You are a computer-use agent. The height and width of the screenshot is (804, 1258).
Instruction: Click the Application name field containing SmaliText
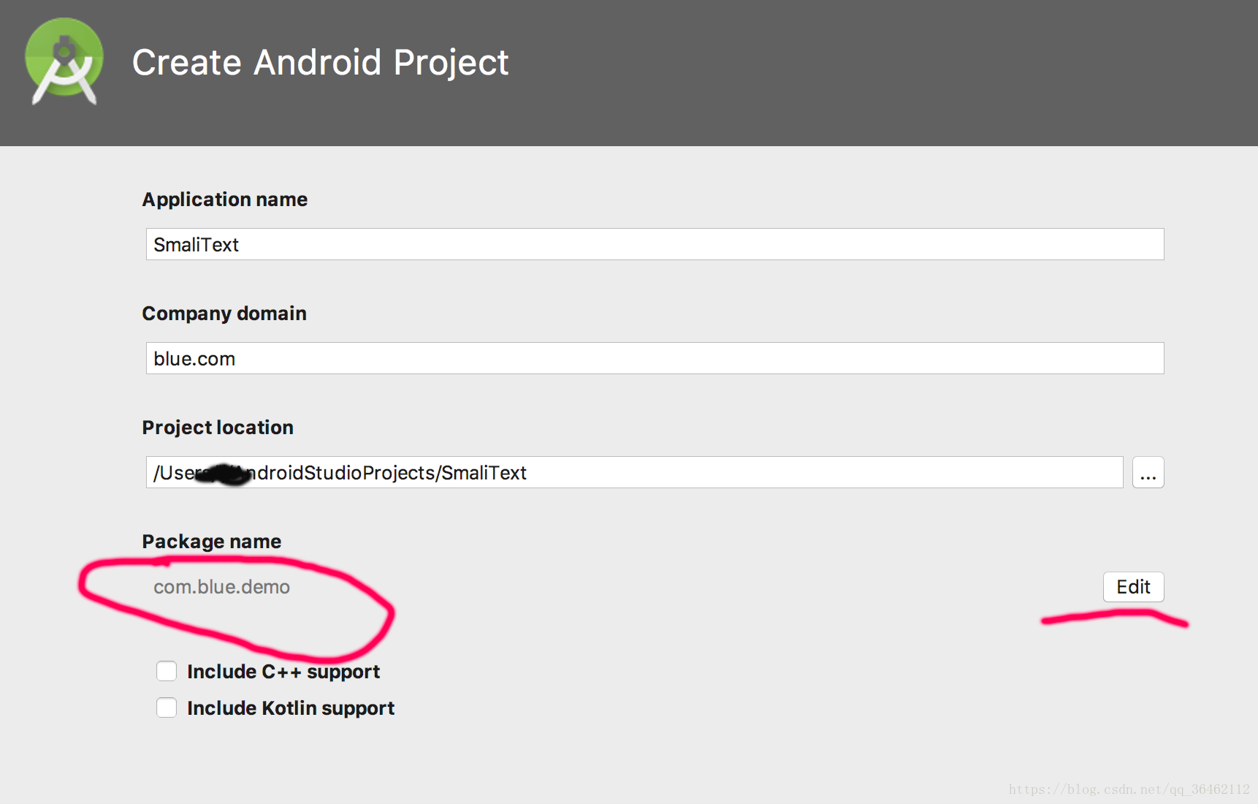pyautogui.click(x=655, y=244)
